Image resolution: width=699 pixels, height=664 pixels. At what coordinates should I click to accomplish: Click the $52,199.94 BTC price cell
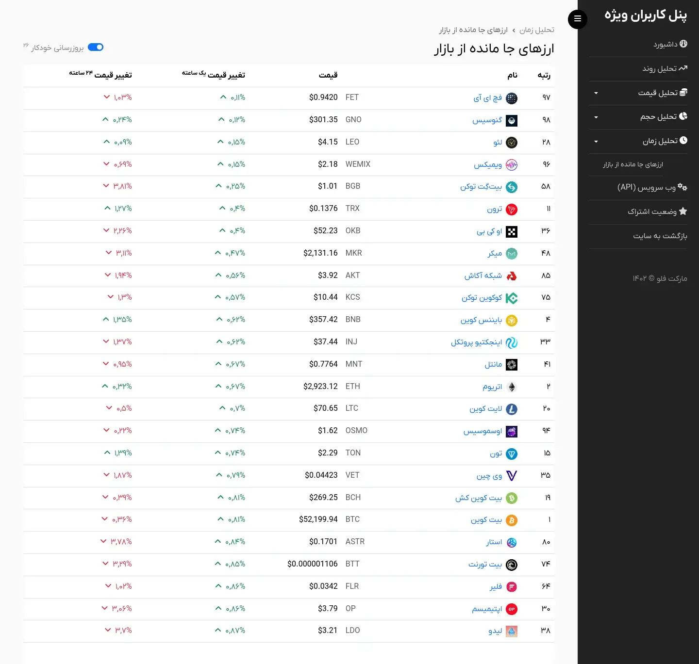318,519
